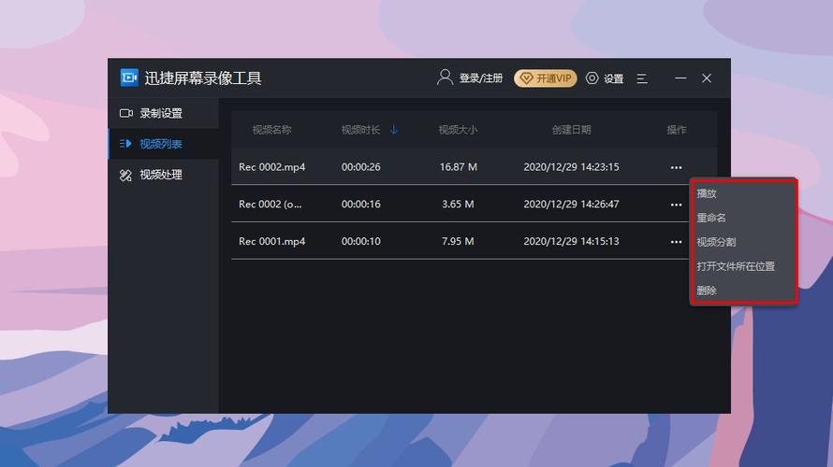
Task: Click the 操作 column header
Action: point(677,130)
